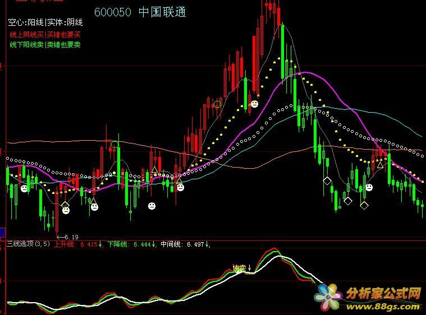Click the blue square on the left axis

(x=3, y=233)
